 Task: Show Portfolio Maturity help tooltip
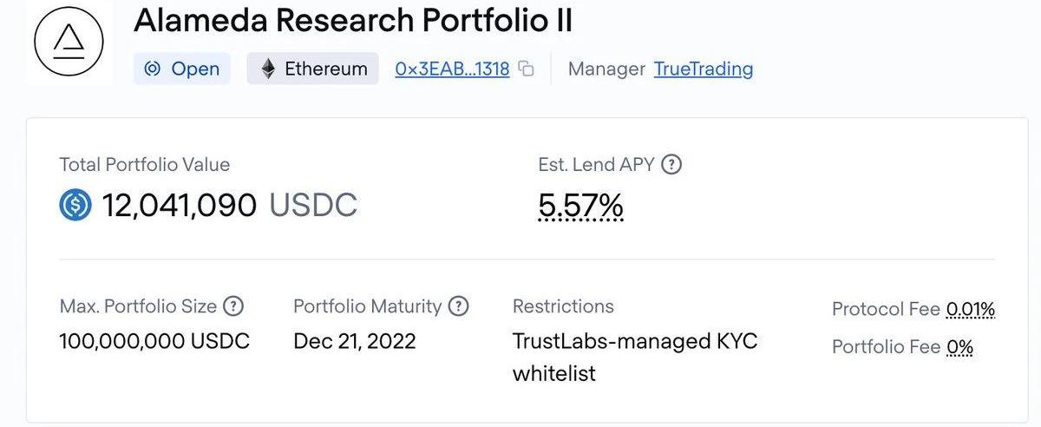point(458,305)
